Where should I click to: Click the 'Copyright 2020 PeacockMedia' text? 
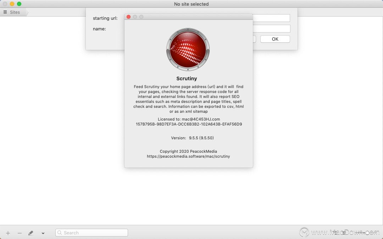(188, 151)
